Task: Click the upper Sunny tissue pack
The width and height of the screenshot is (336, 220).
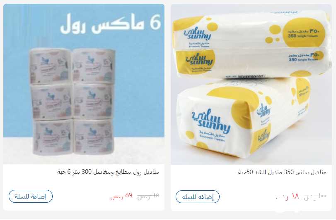Action: 252,45
